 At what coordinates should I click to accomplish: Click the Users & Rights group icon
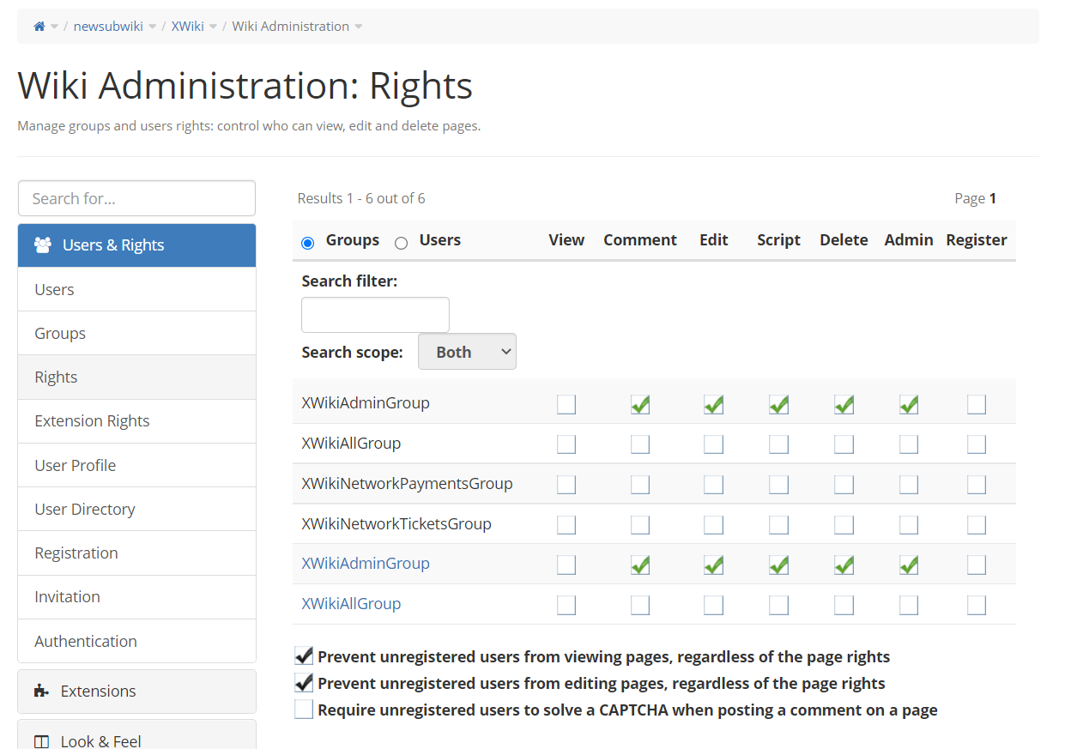[x=42, y=245]
